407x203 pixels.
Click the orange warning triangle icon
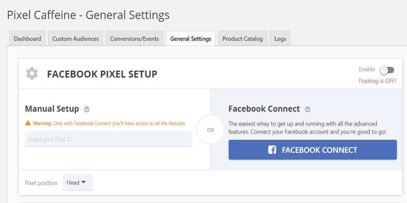[x=28, y=123]
